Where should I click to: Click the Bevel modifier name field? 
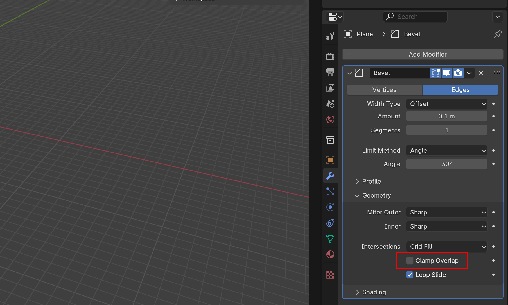(x=400, y=73)
